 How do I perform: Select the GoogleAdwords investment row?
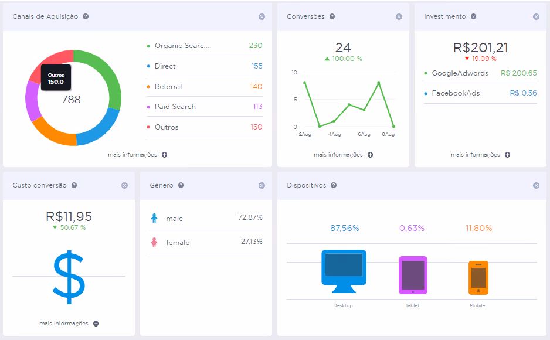480,73
